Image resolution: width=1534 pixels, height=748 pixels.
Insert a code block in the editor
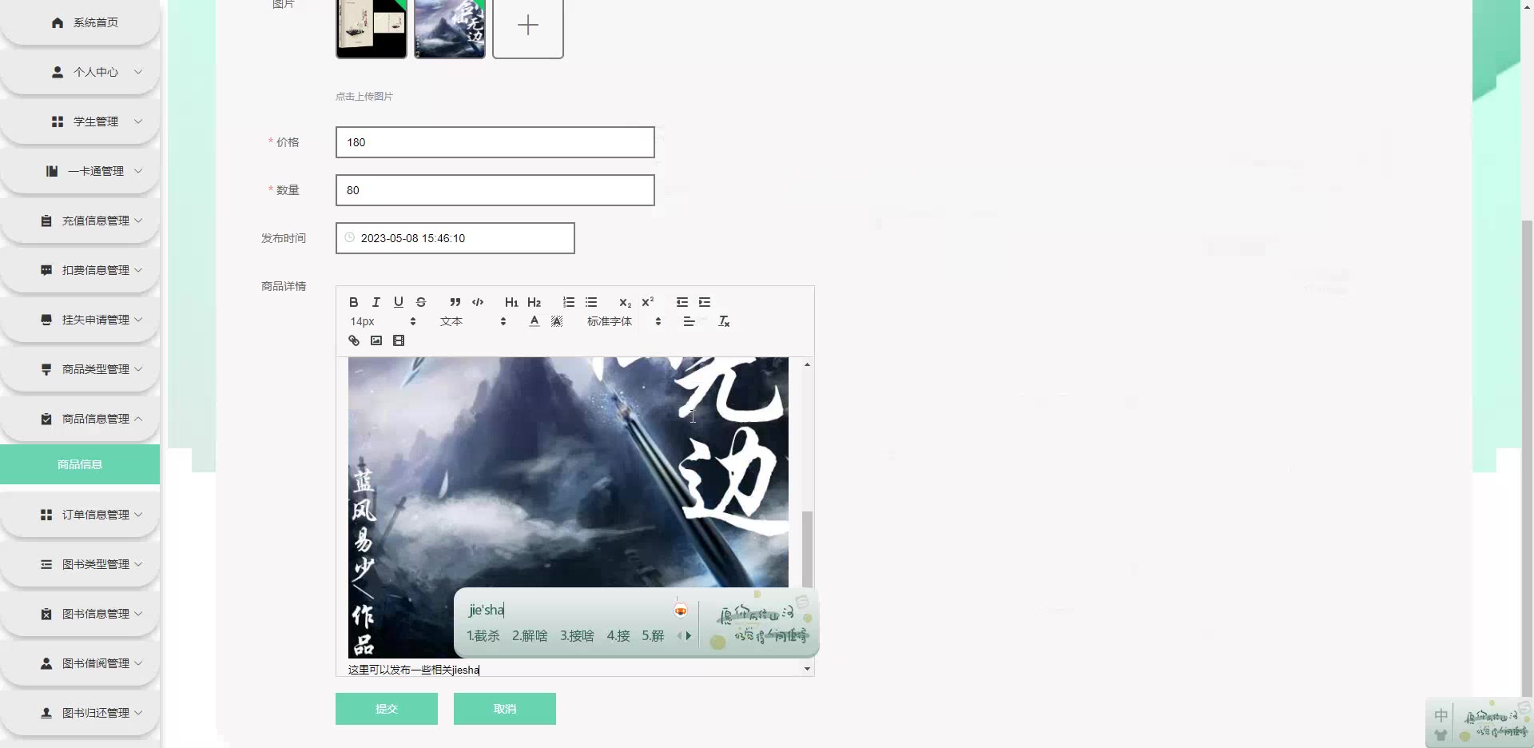(478, 302)
